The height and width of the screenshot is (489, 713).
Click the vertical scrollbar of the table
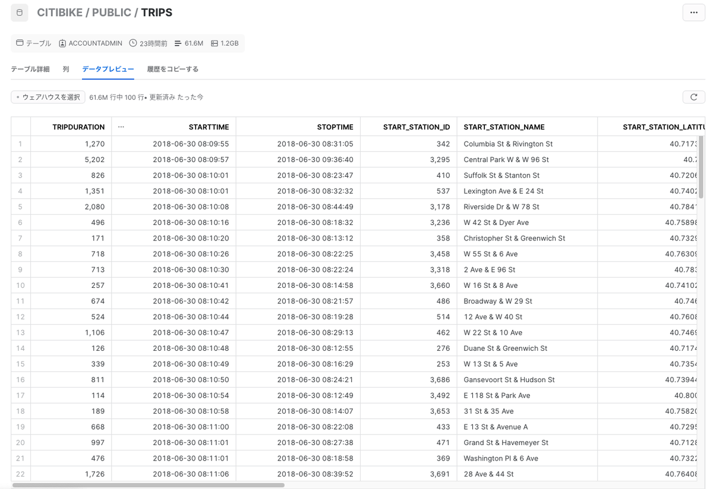pyautogui.click(x=701, y=167)
